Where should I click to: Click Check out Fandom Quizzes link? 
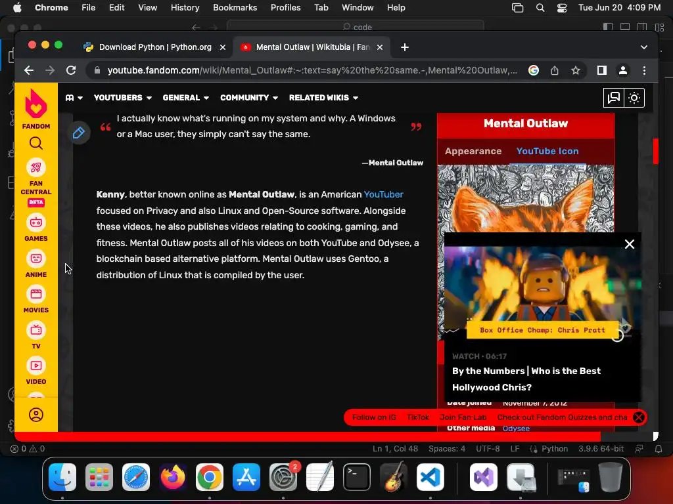point(562,417)
